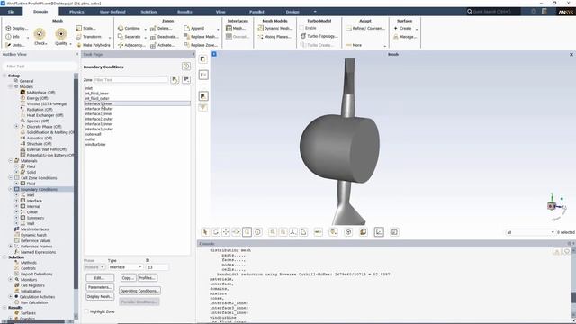Image resolution: width=576 pixels, height=324 pixels.
Task: Click Refine / Coarsen in Adapt
Action: (x=365, y=28)
